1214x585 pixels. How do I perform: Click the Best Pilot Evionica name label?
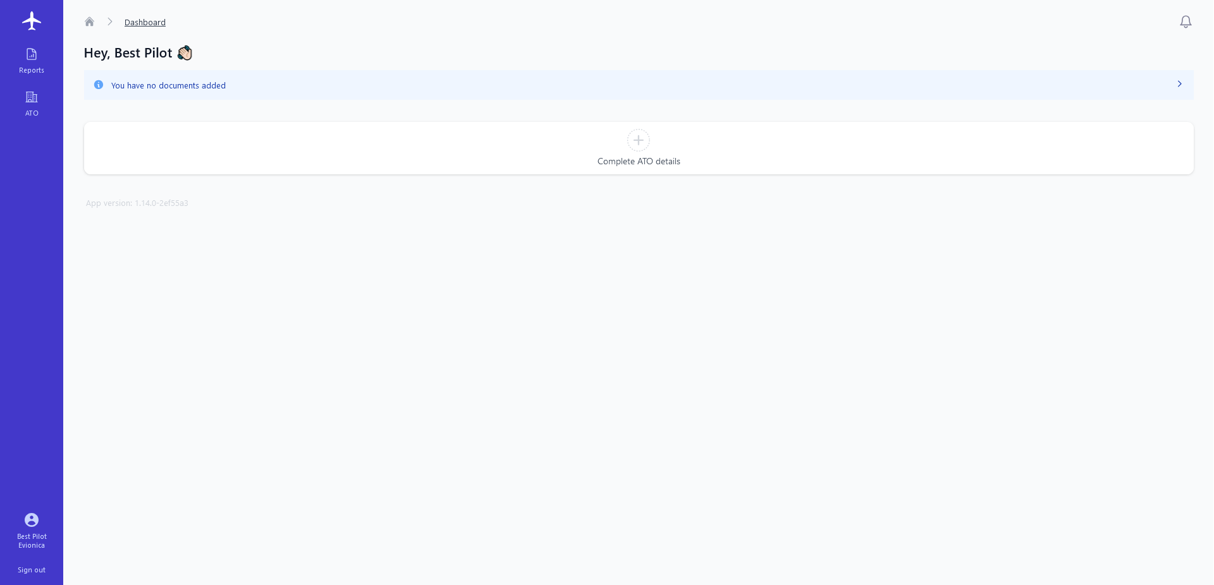[x=32, y=541]
